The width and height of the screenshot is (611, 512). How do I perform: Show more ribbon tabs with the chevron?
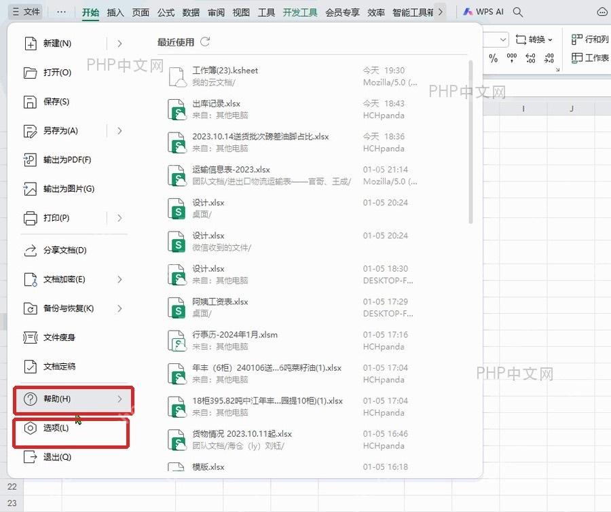441,12
